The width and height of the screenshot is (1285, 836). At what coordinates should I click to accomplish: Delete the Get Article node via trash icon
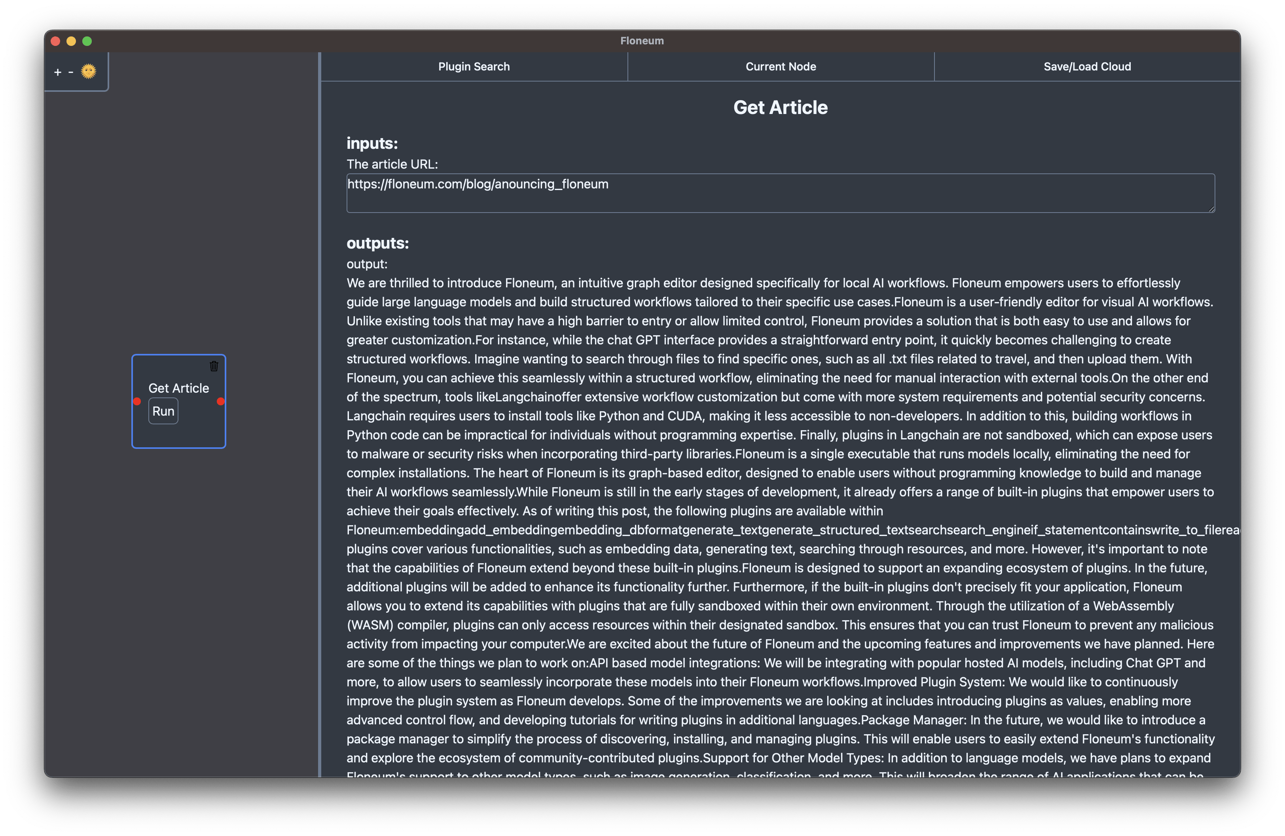click(214, 366)
